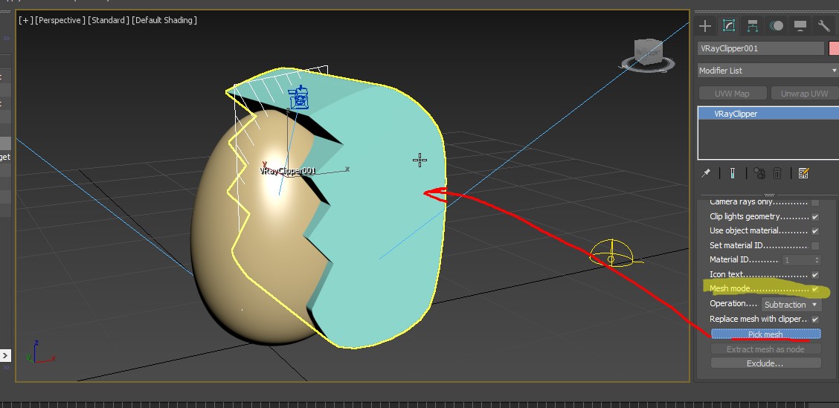Open the Display panel tab
Image resolution: width=839 pixels, height=408 pixels.
click(x=800, y=26)
